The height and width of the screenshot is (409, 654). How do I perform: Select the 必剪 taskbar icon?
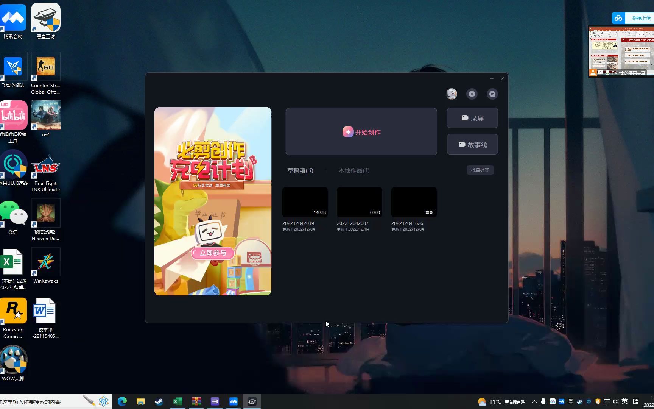252,401
